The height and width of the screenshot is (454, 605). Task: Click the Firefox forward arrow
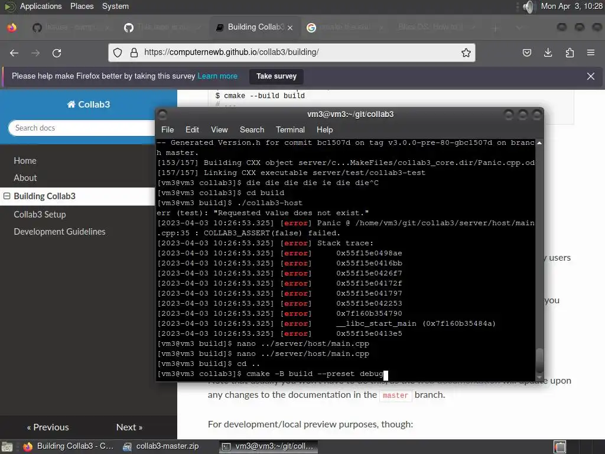point(35,53)
